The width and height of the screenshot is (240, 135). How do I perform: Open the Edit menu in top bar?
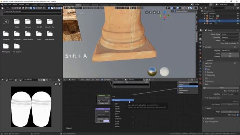tap(10, 4)
